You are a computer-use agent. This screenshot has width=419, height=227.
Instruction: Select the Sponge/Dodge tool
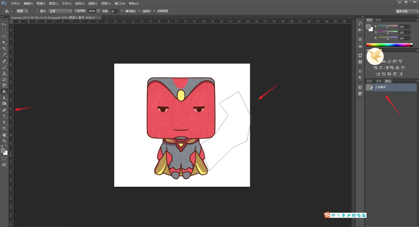[4, 103]
